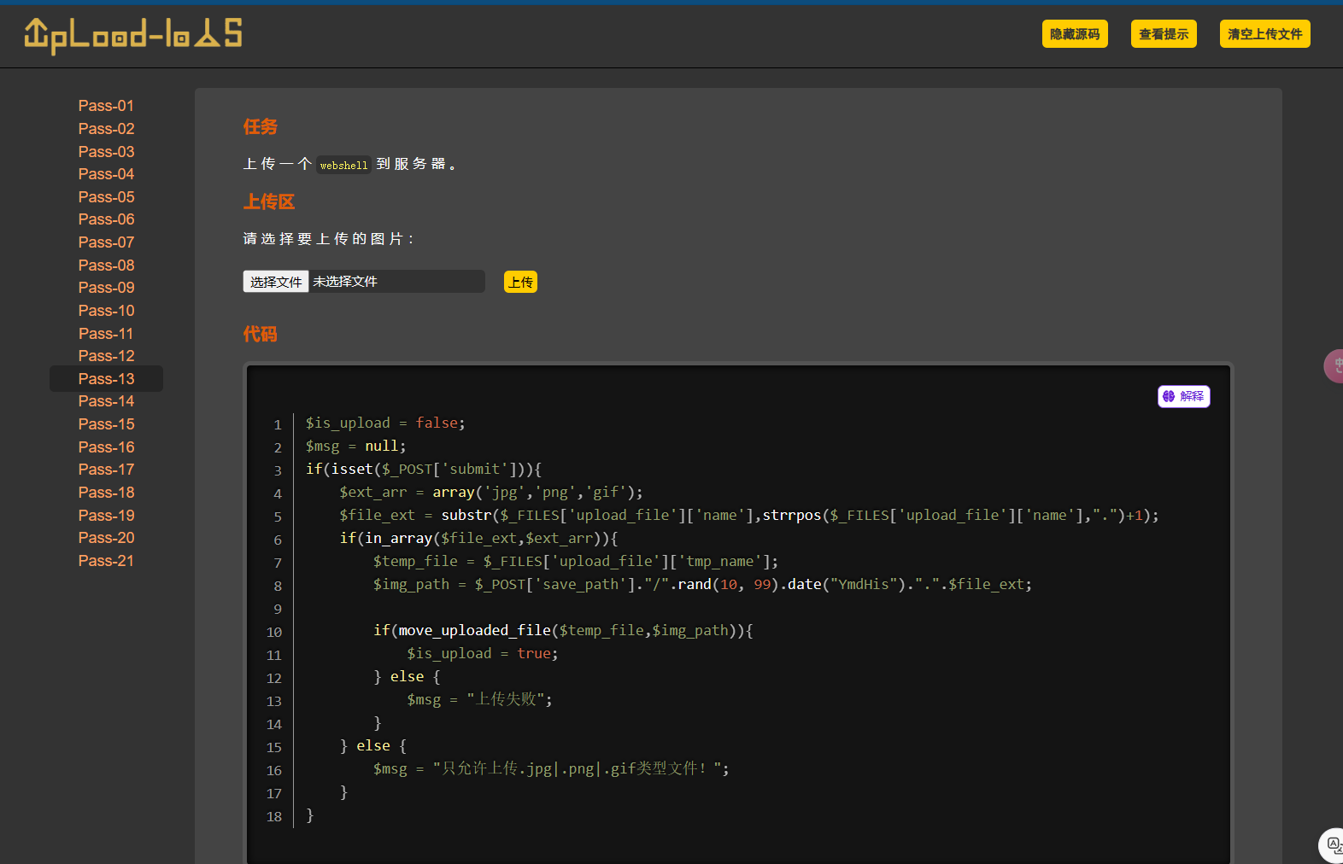Jump to Pass-19 in the sidebar
The width and height of the screenshot is (1343, 864).
106,516
